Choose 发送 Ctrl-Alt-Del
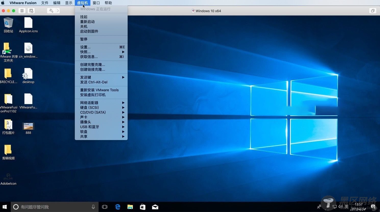 101,82
